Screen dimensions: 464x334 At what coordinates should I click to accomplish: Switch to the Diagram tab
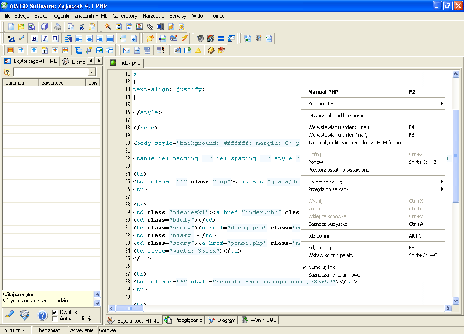pyautogui.click(x=222, y=320)
